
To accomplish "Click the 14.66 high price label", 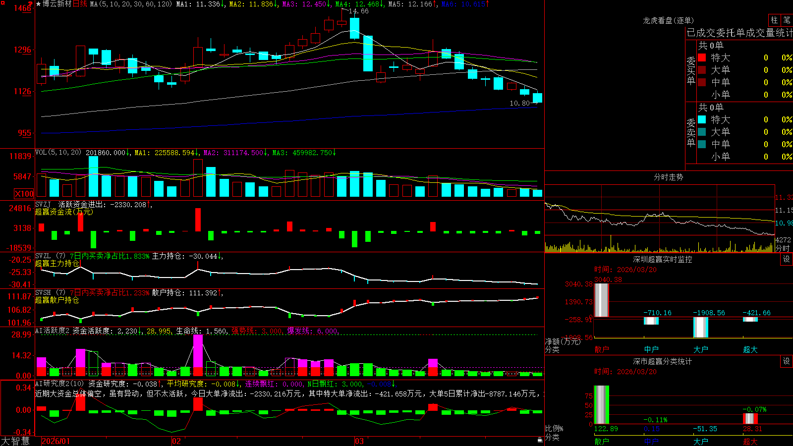I will (x=358, y=11).
